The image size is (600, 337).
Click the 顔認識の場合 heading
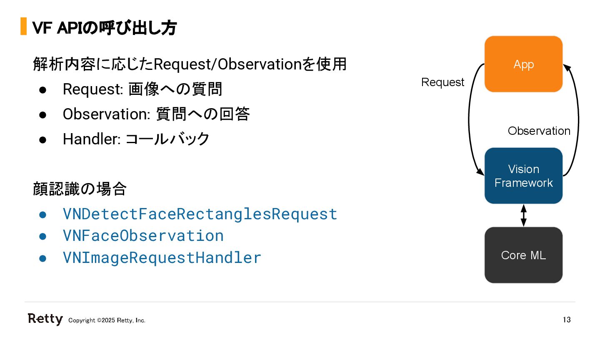click(80, 189)
